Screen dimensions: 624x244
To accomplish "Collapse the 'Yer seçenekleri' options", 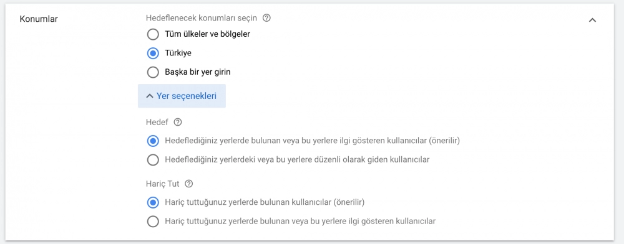I will 182,96.
